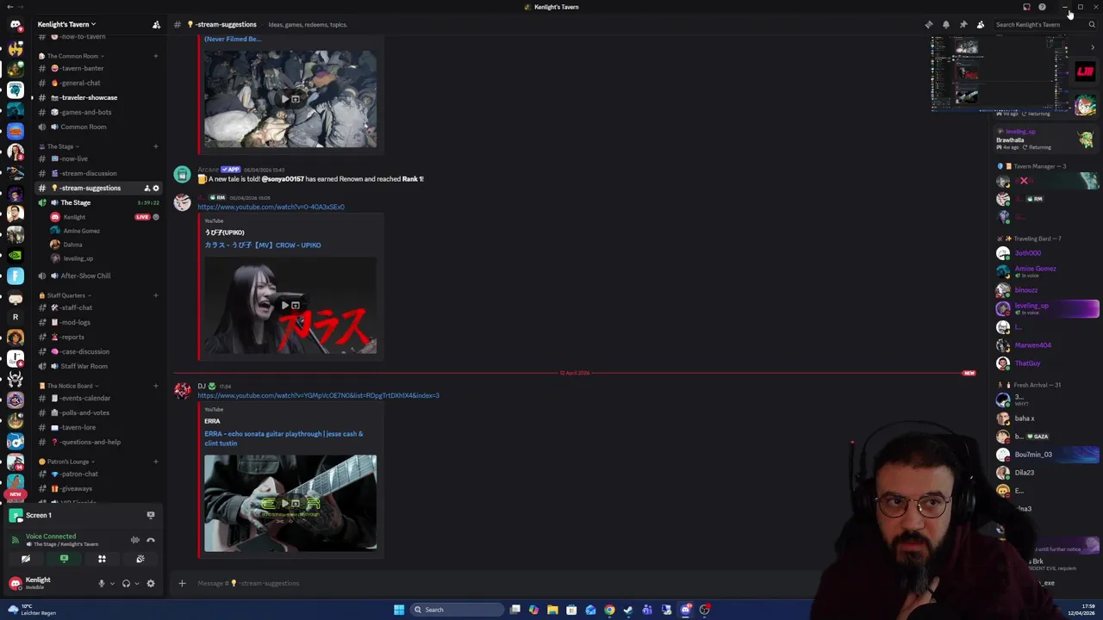This screenshot has height=620, width=1103.
Task: Join After-Show Chill voice channel
Action: point(97,276)
